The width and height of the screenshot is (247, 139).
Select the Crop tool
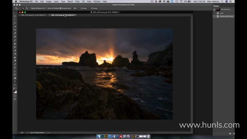tap(15, 30)
